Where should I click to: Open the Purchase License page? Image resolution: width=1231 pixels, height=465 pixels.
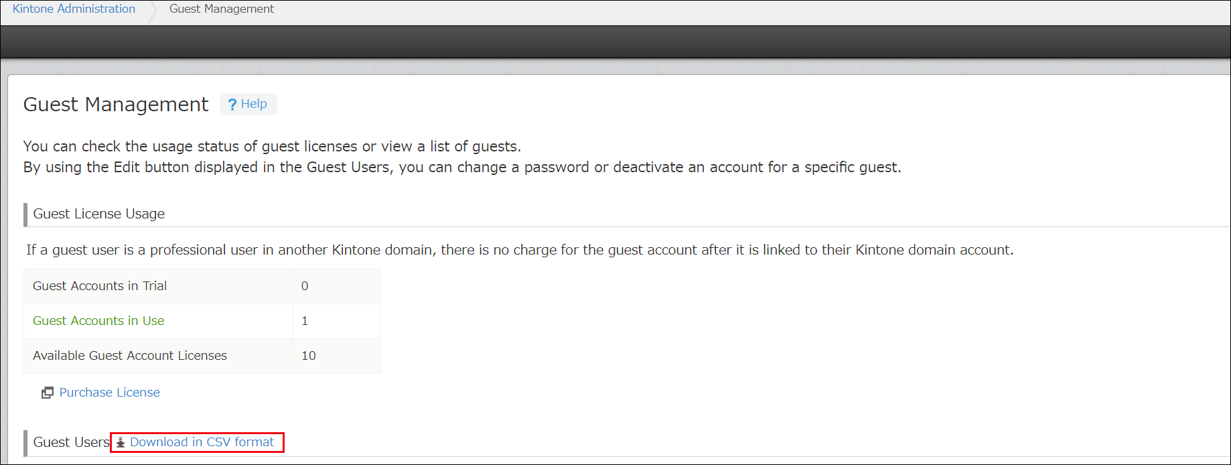point(109,392)
